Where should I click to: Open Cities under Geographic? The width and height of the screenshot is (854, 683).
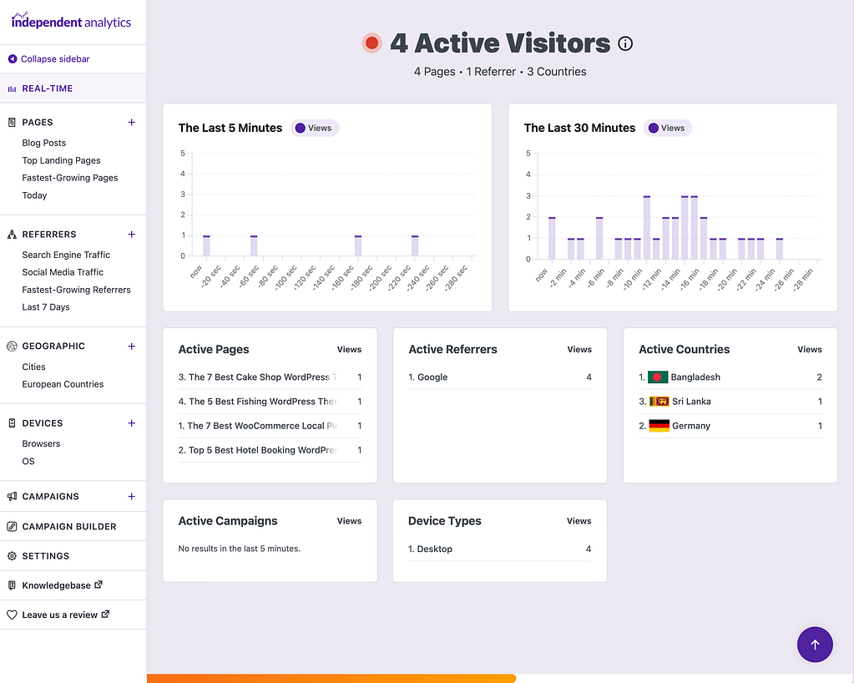point(33,367)
